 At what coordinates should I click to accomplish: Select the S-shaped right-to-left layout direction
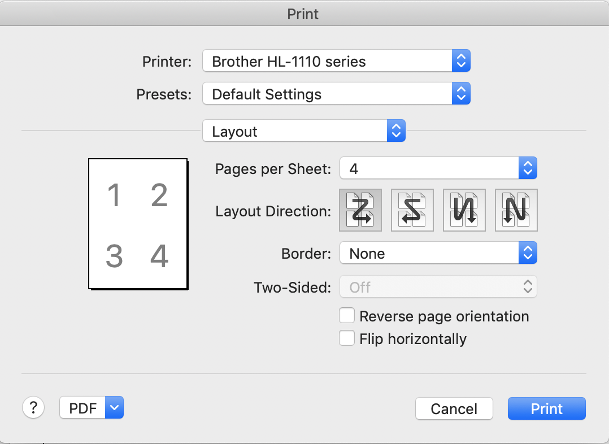tap(412, 210)
